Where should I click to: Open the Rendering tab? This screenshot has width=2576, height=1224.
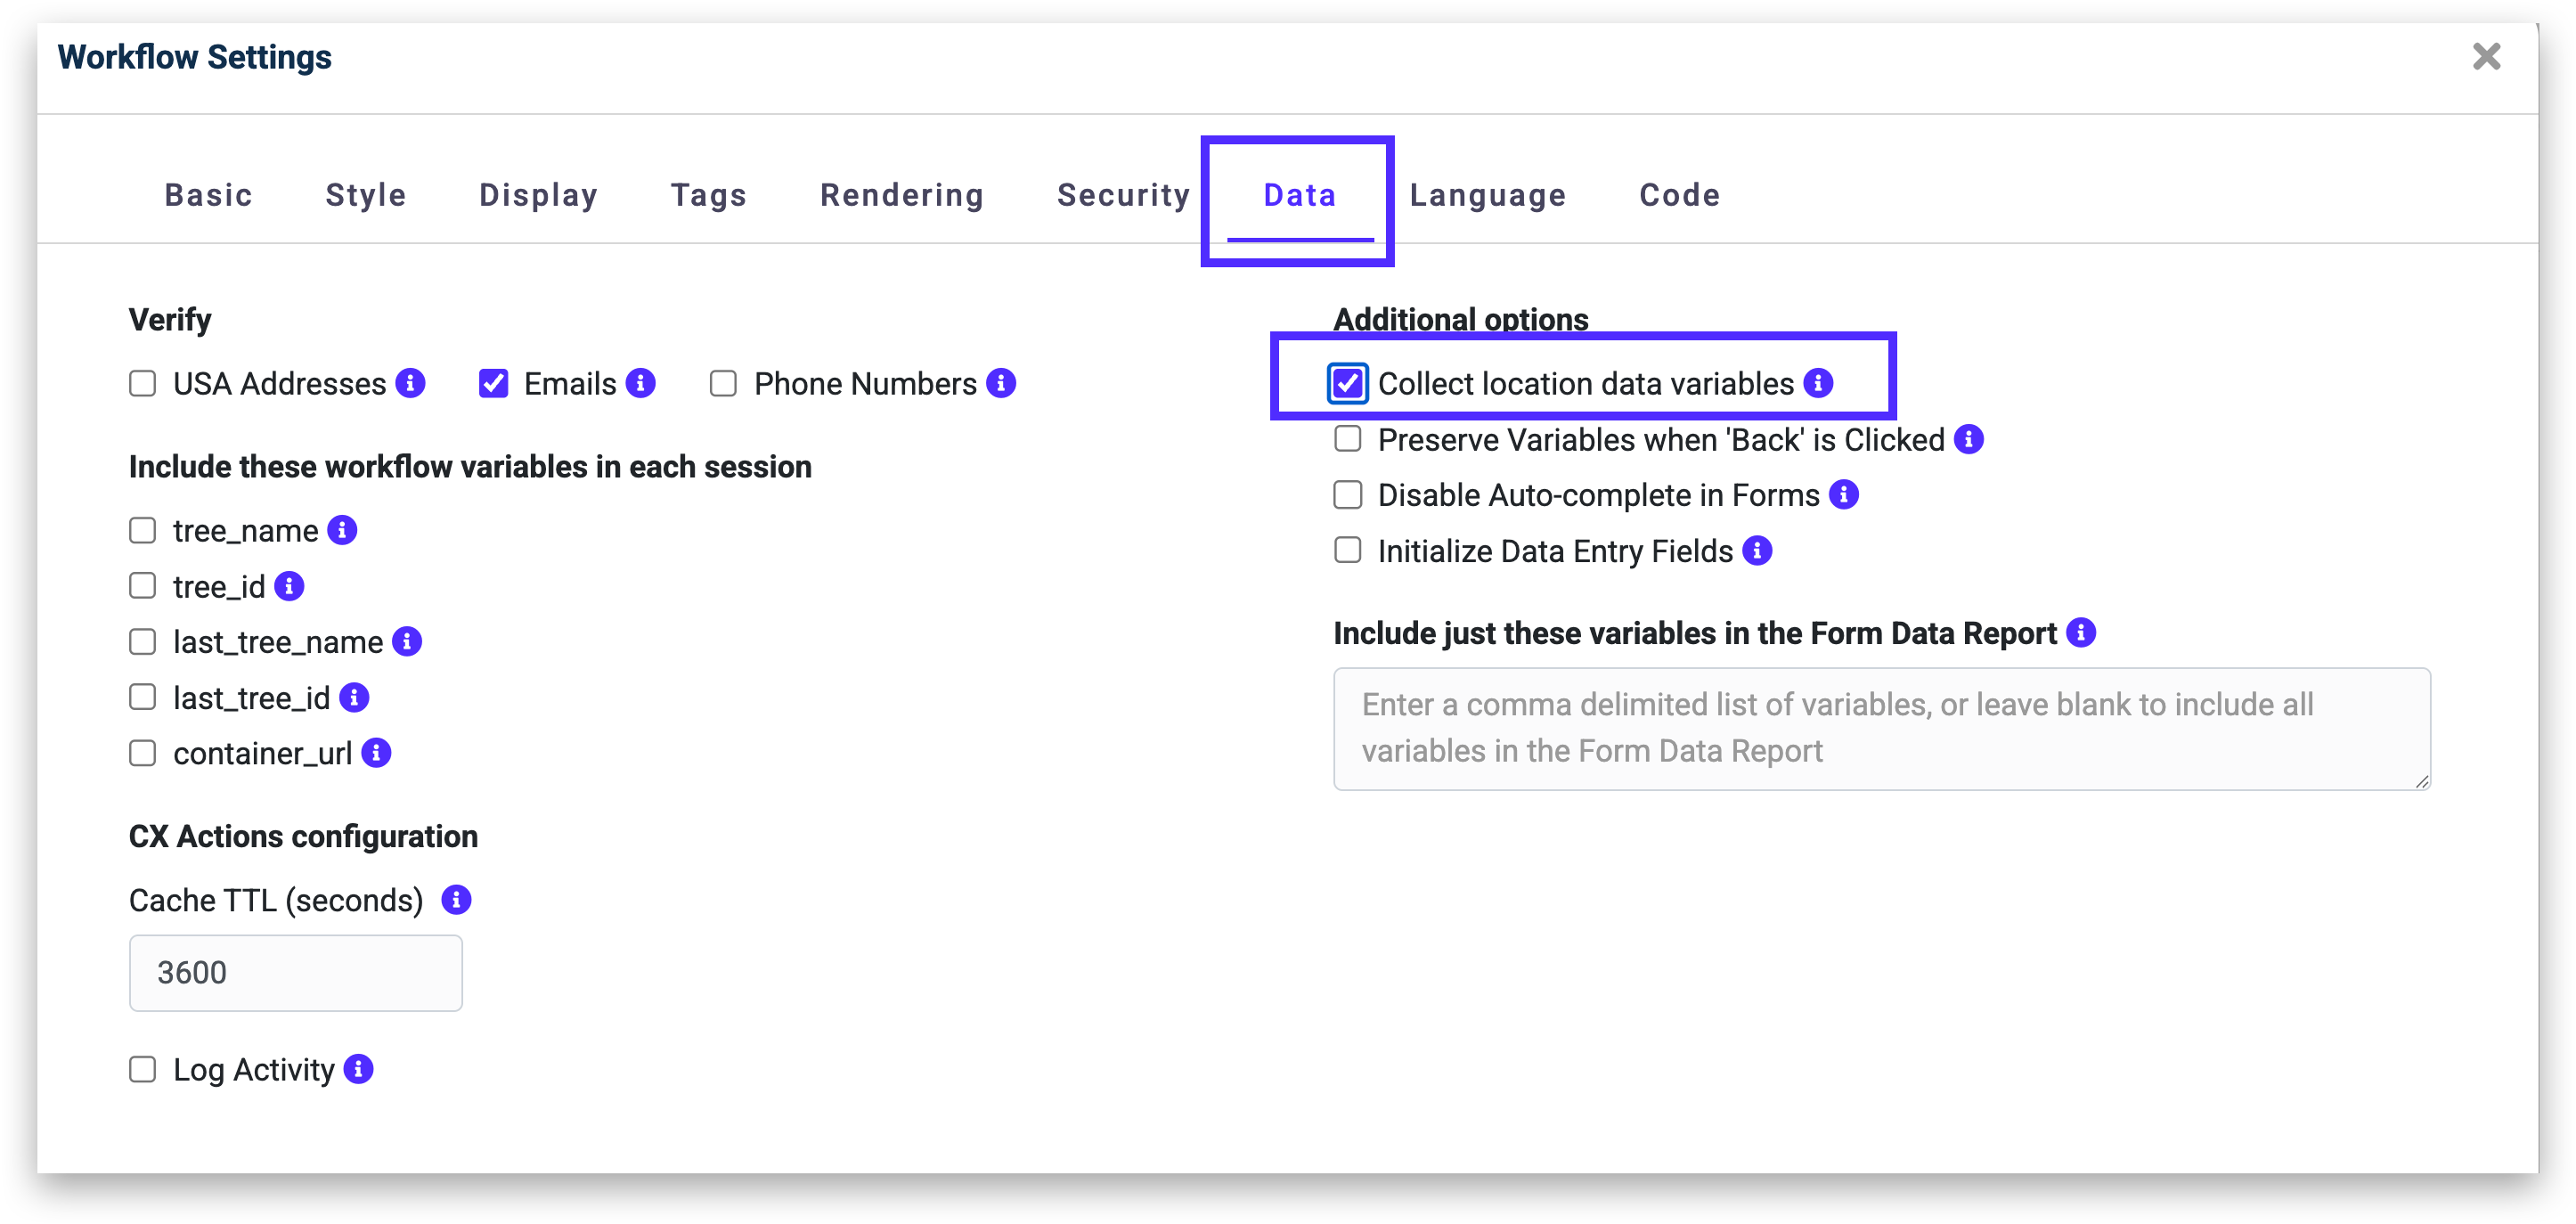pyautogui.click(x=902, y=195)
